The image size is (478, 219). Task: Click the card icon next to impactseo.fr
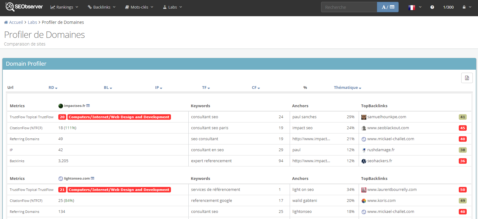tap(88, 106)
